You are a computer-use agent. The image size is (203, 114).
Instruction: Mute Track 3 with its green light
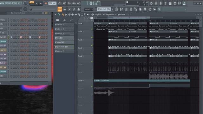coord(92,45)
